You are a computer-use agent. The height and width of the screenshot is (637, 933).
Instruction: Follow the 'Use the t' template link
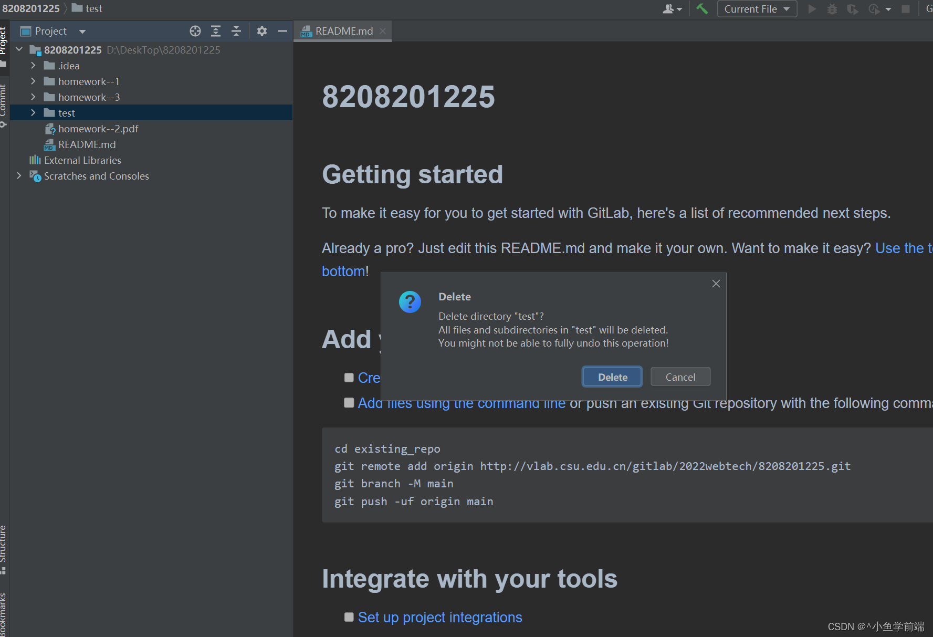tap(904, 248)
